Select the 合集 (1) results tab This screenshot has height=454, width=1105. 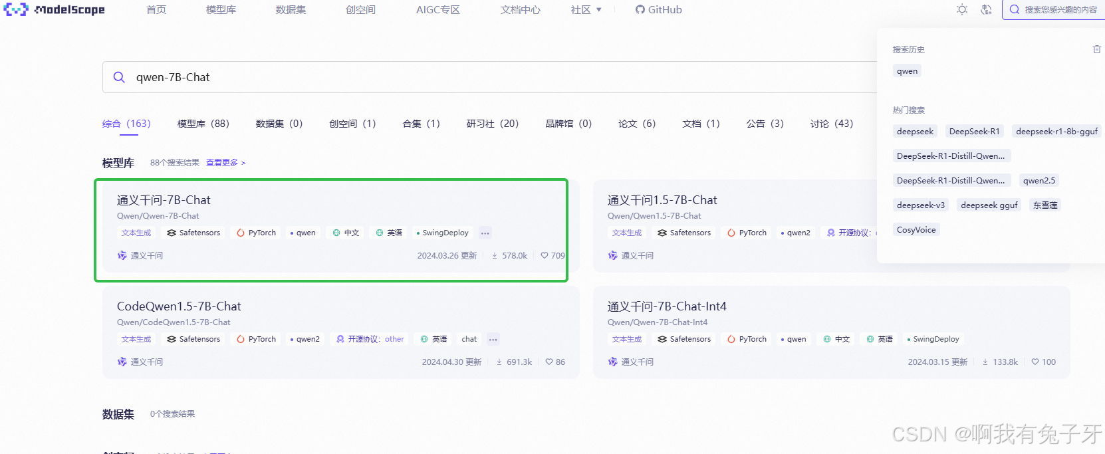[x=422, y=124]
